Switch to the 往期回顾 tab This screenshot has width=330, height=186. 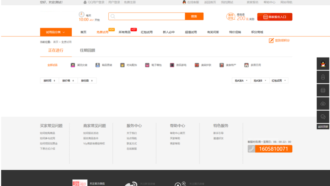pos(88,50)
